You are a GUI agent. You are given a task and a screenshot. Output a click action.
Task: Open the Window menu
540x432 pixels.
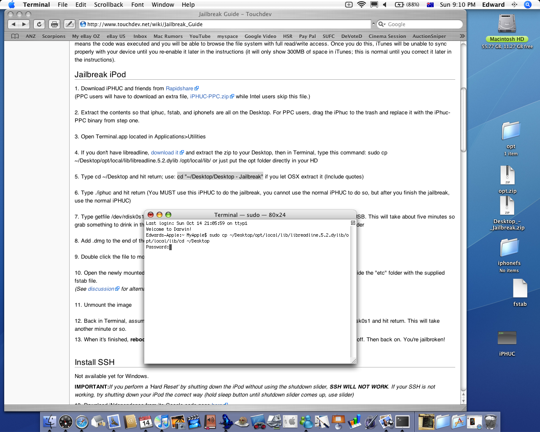(163, 5)
